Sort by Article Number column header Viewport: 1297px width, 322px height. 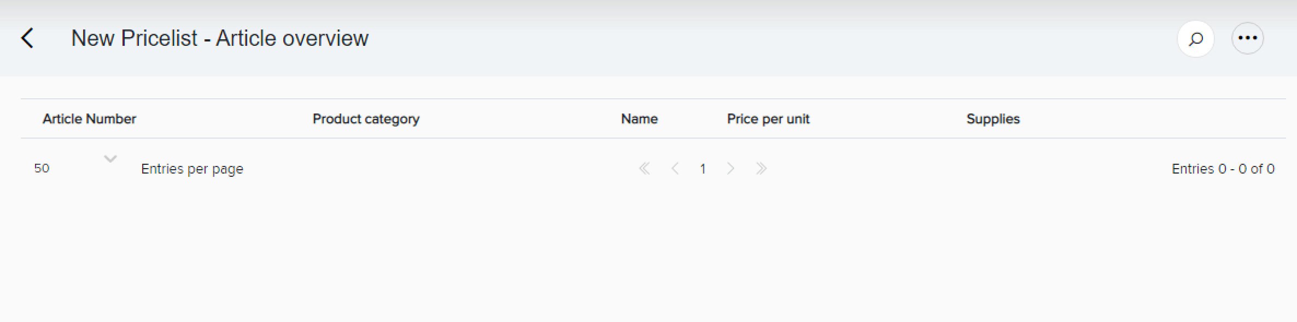coord(89,119)
